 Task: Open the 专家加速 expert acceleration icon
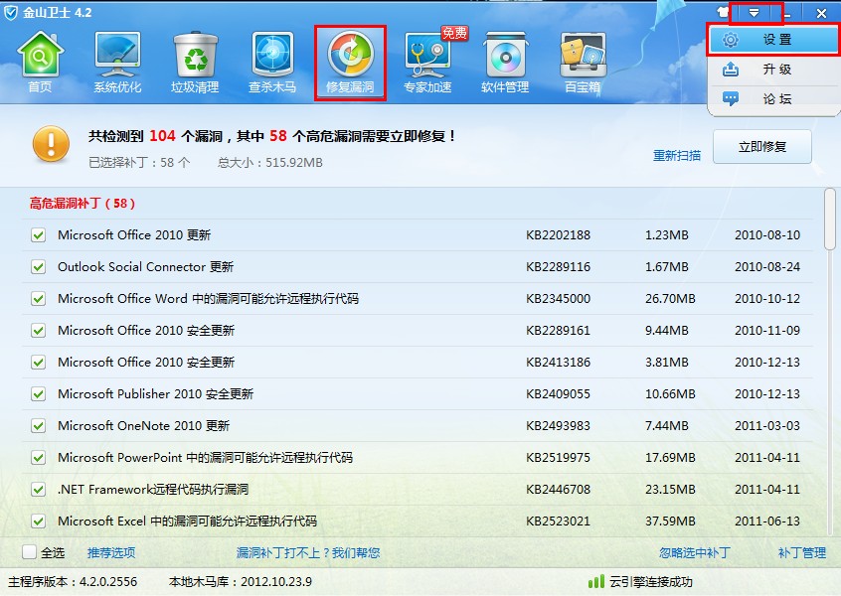[427, 63]
